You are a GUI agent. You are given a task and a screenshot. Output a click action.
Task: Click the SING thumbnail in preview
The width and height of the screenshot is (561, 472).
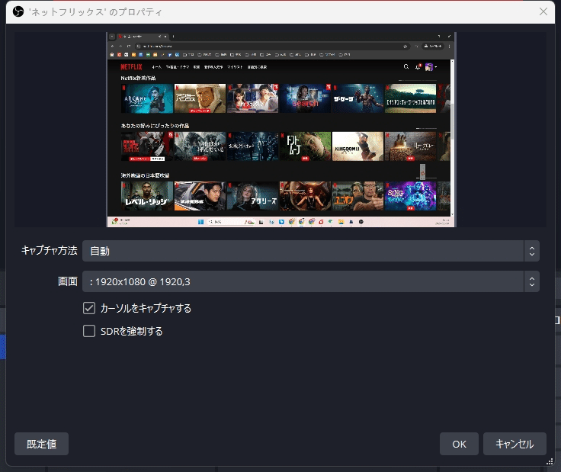click(x=411, y=196)
